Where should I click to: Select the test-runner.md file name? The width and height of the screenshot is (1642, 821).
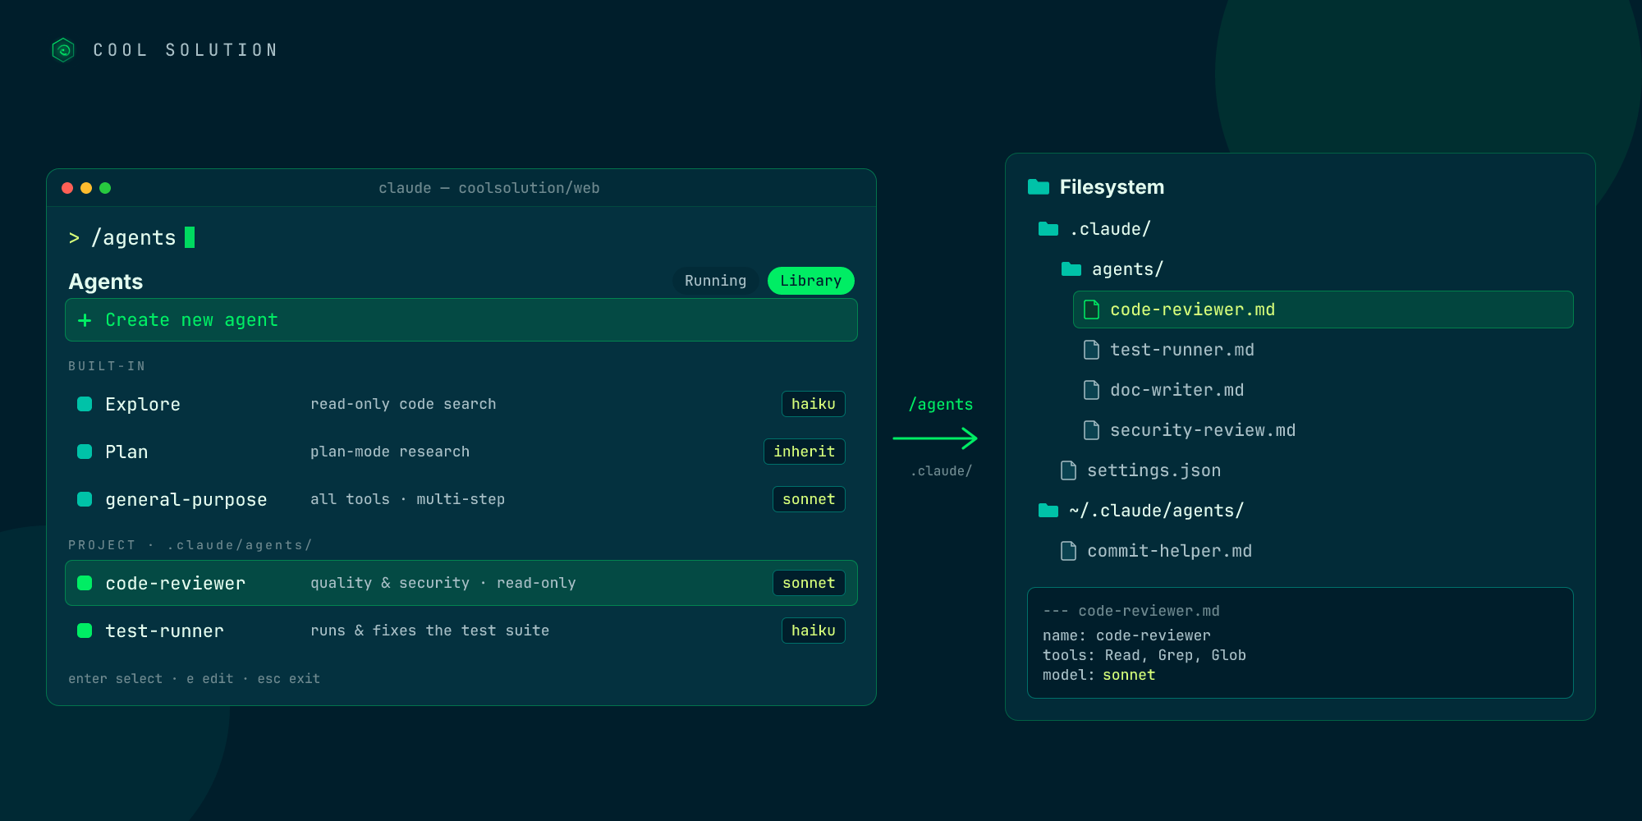pyautogui.click(x=1182, y=350)
